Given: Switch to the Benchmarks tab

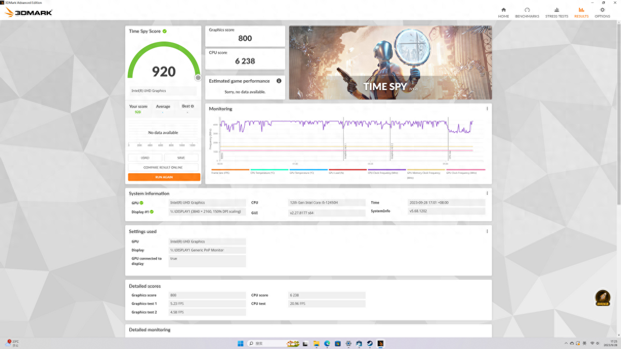Looking at the screenshot, I should pyautogui.click(x=527, y=12).
